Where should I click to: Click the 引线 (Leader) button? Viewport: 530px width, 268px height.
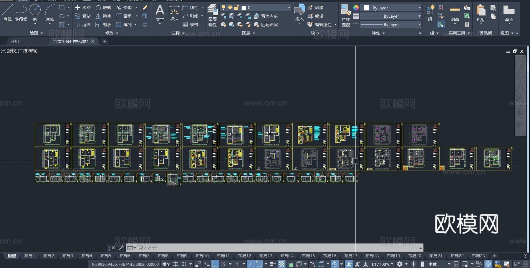click(191, 16)
